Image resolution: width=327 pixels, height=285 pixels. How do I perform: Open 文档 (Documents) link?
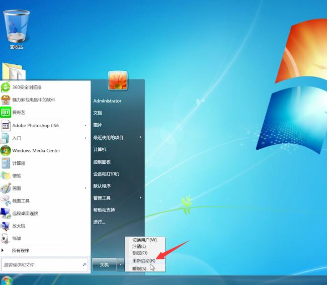[x=98, y=113]
